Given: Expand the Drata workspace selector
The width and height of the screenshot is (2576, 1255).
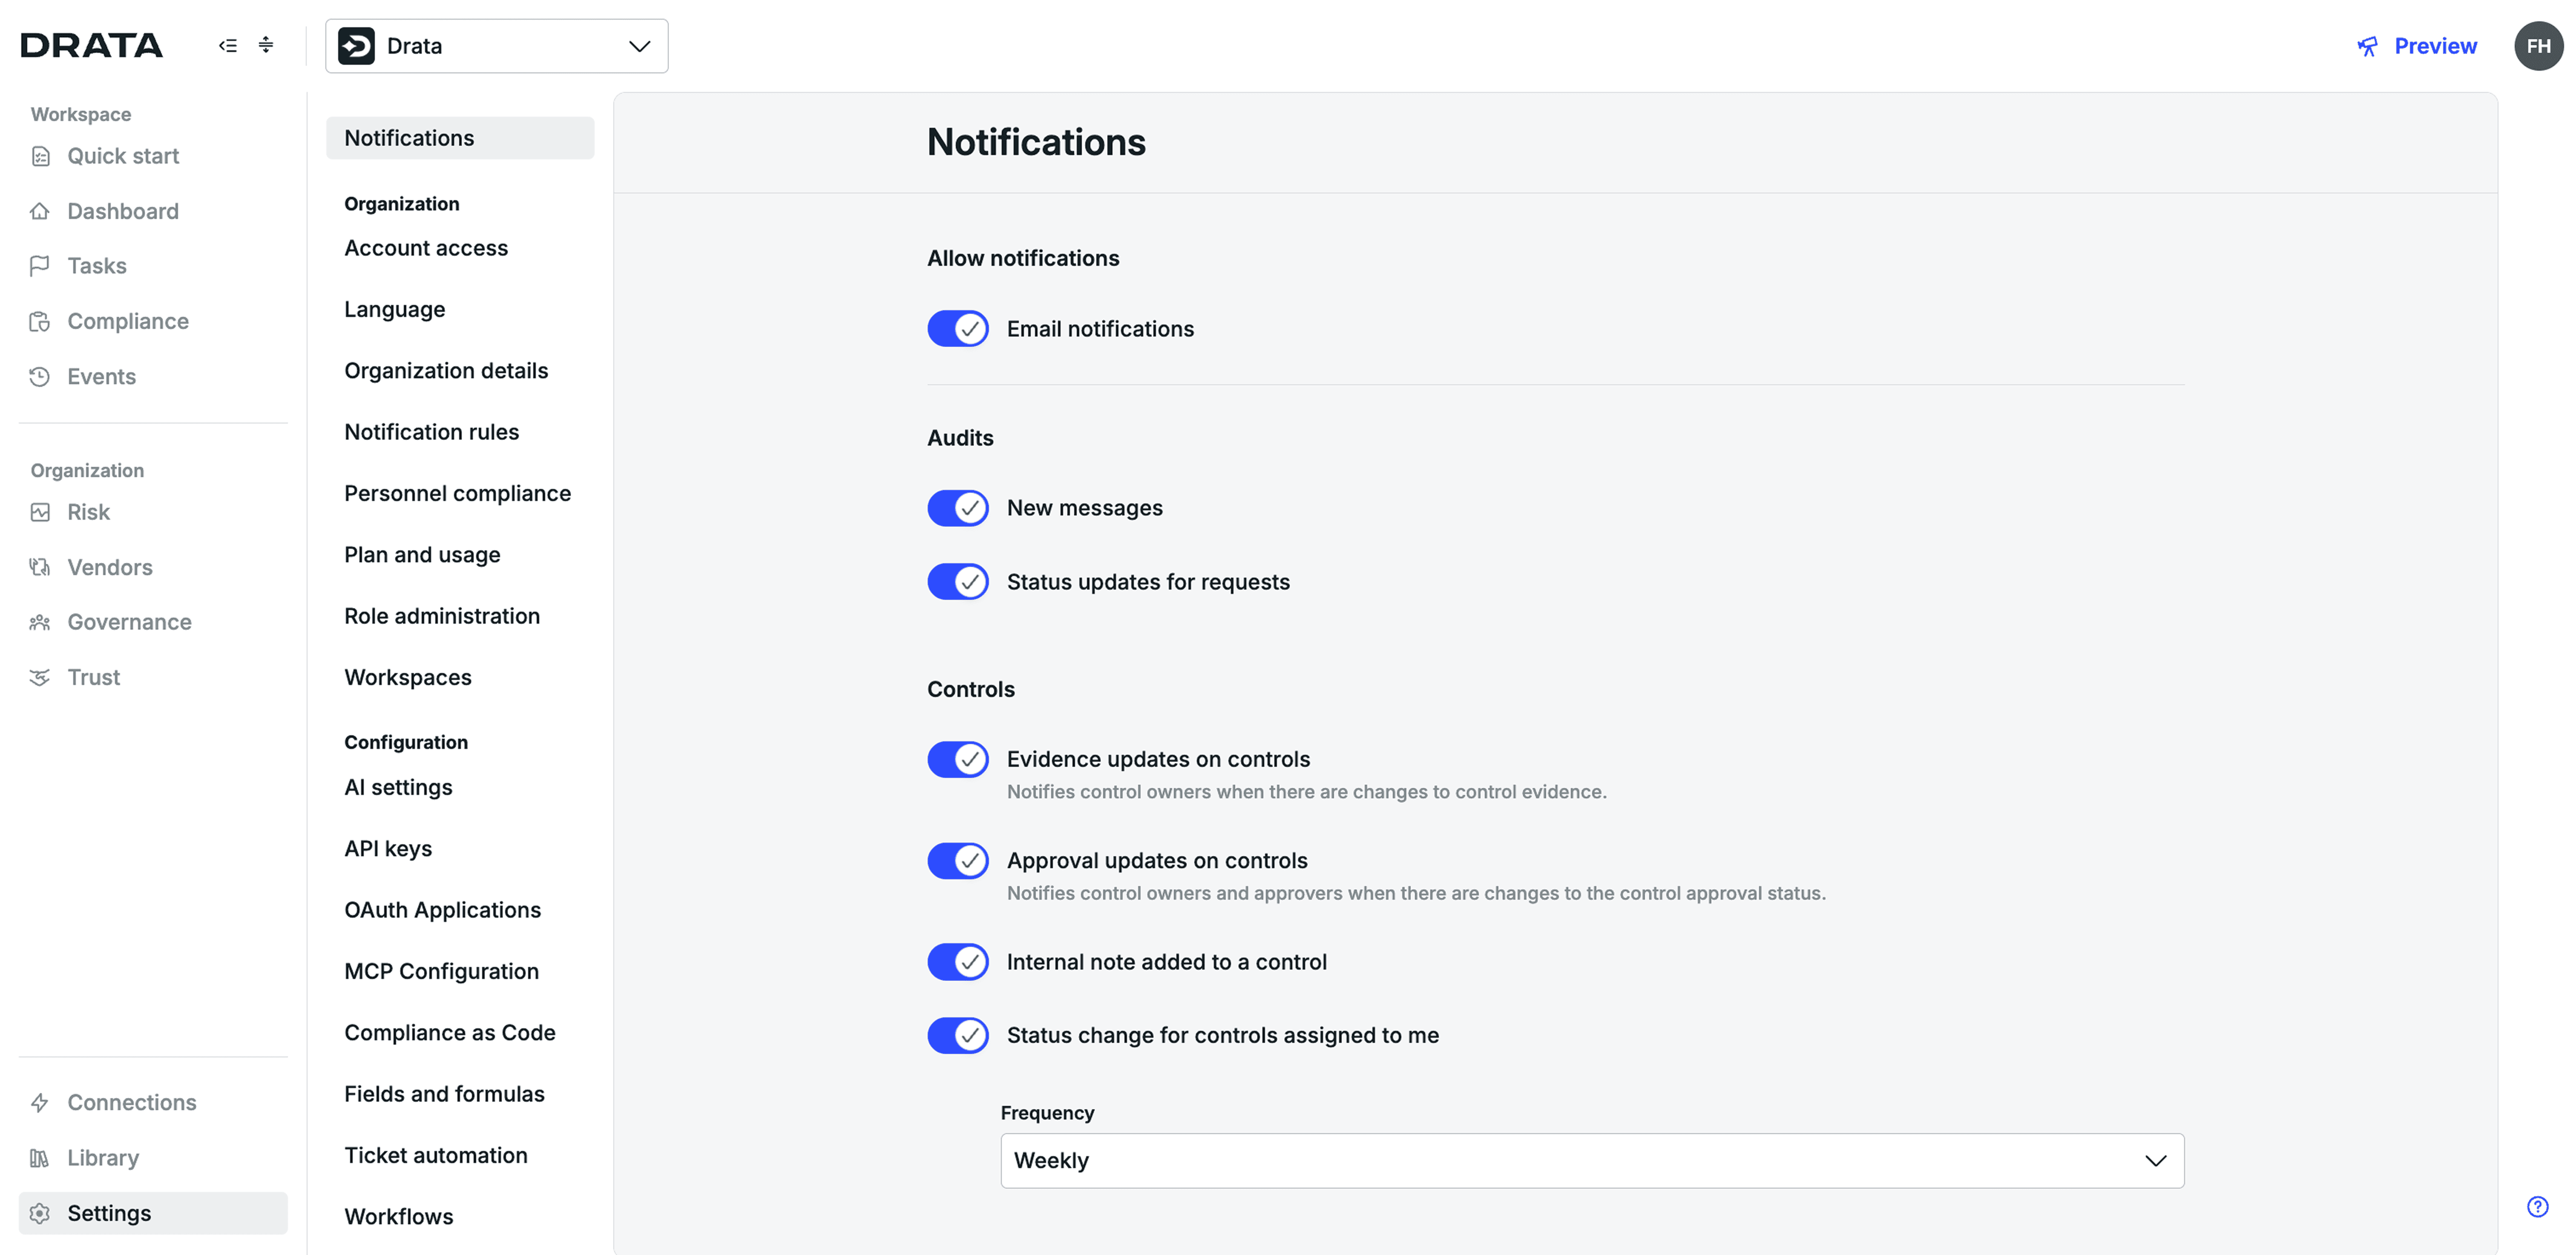Looking at the screenshot, I should pos(496,46).
